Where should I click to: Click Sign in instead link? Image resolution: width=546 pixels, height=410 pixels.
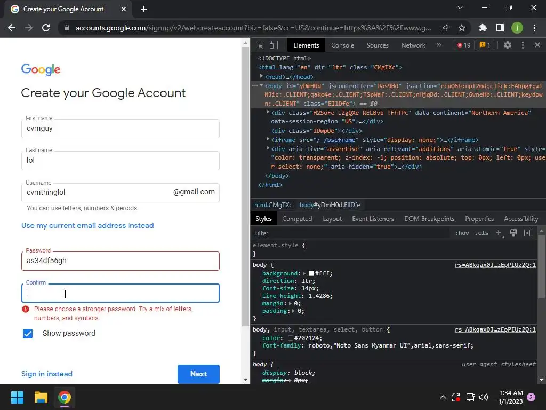pos(47,374)
